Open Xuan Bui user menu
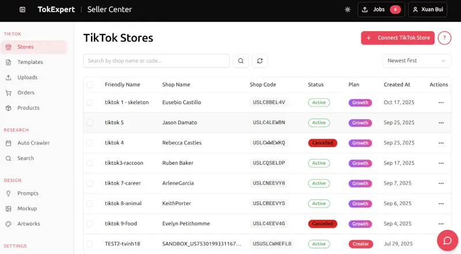 [428, 10]
